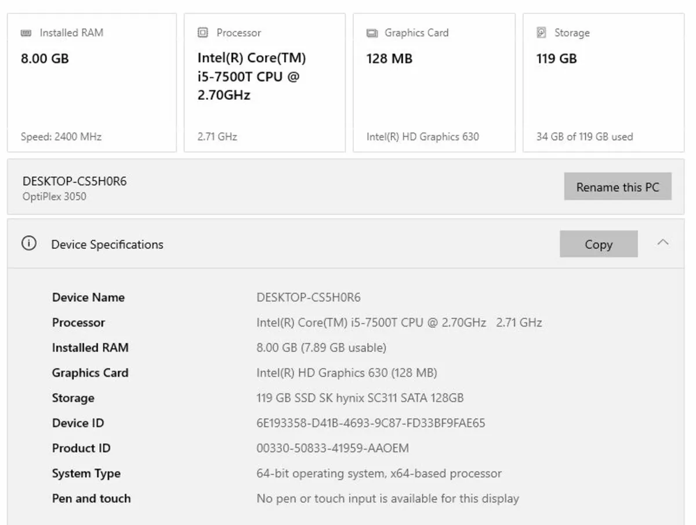Viewport: 696px width, 525px height.
Task: Click the Storage drive icon
Action: (x=541, y=33)
